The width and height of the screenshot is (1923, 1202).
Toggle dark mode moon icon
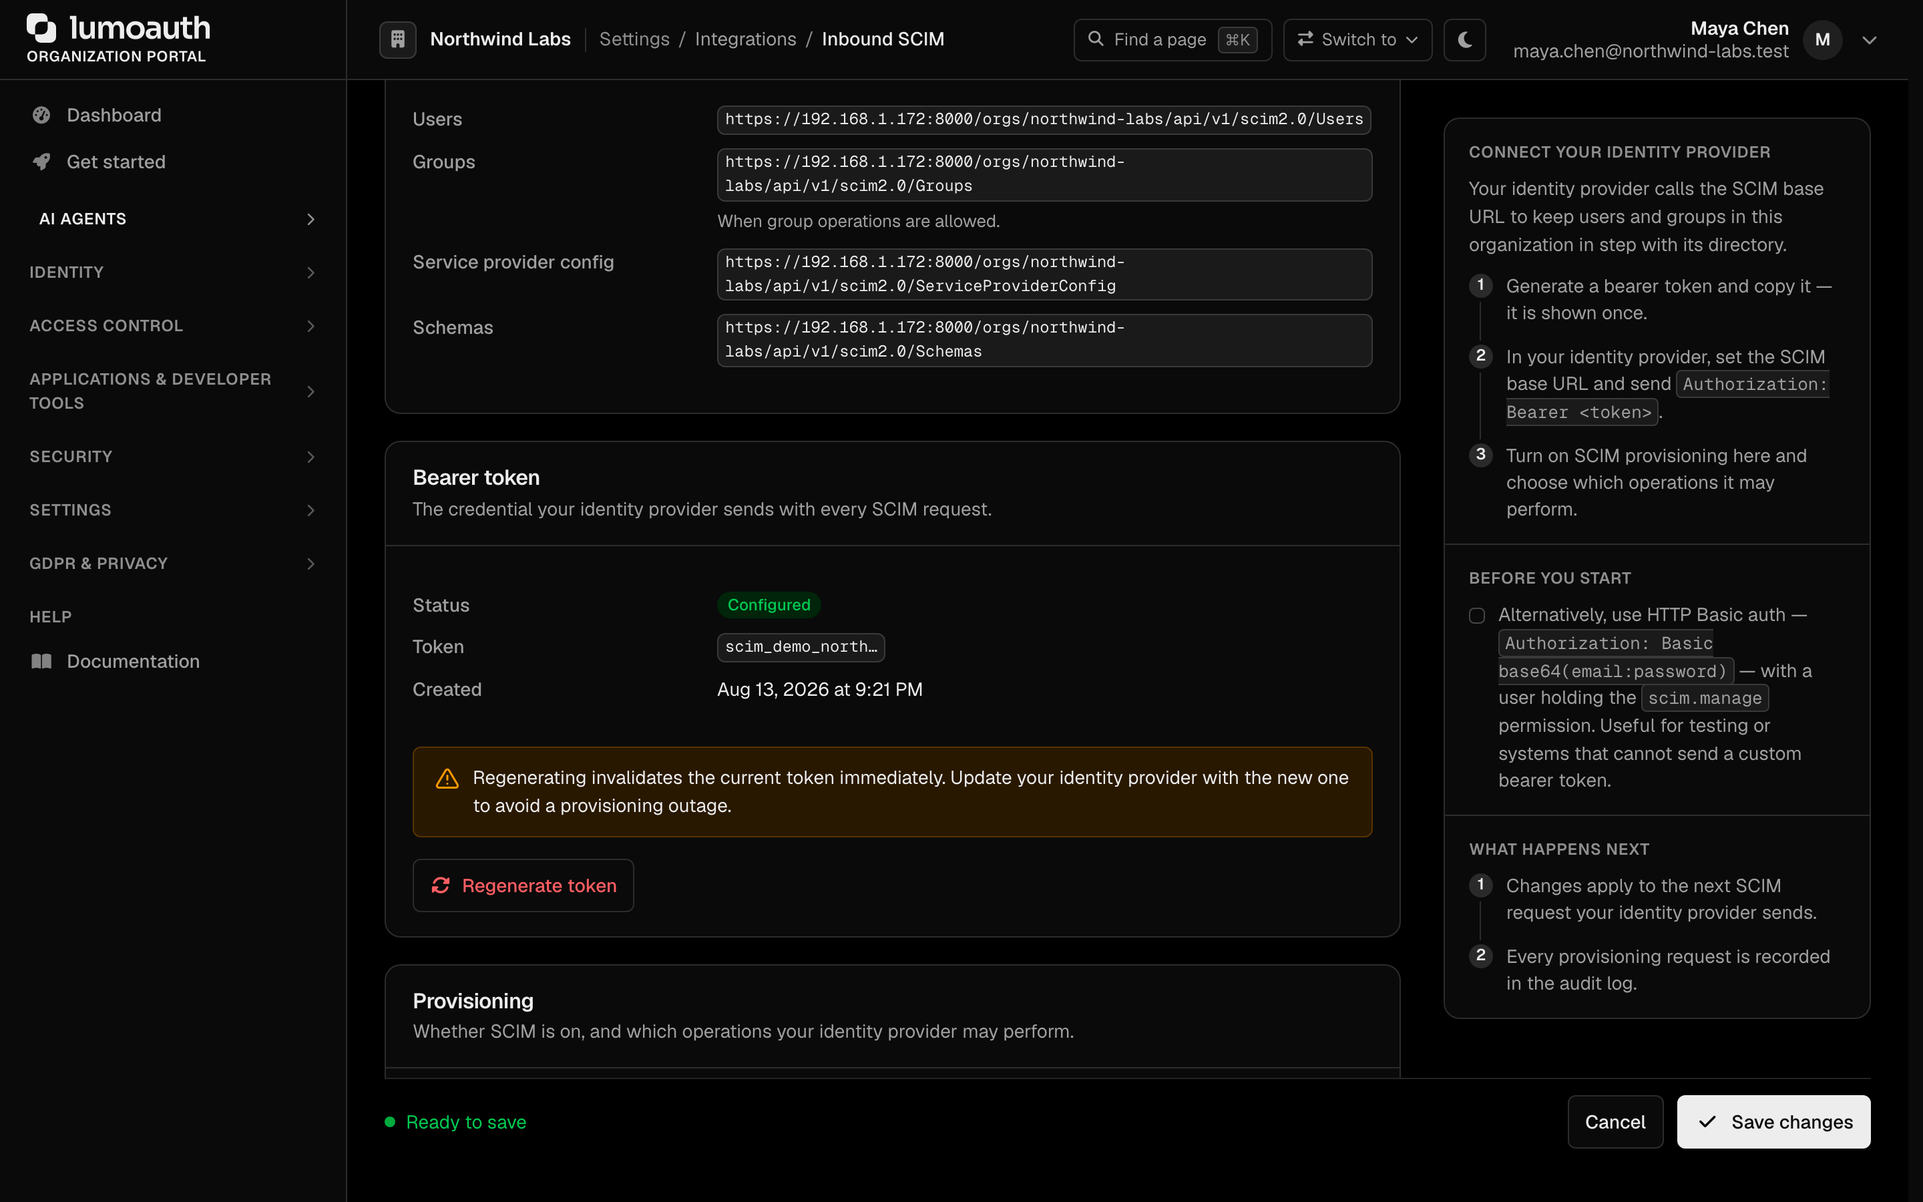click(1464, 39)
